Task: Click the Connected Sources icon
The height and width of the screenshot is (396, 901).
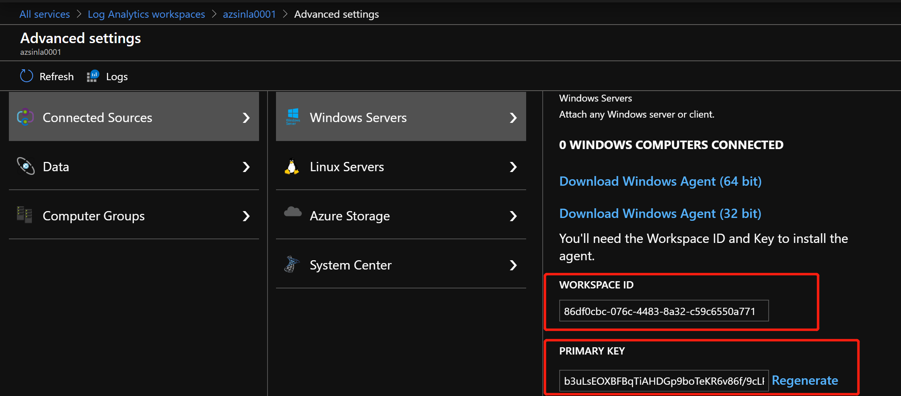Action: (x=25, y=117)
